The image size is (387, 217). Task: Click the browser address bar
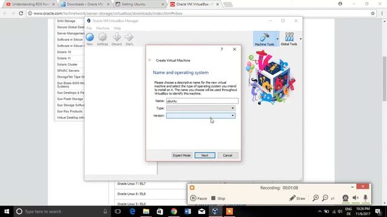pyautogui.click(x=198, y=13)
